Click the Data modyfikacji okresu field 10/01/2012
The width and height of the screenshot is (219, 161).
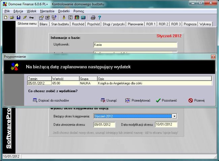(166, 124)
